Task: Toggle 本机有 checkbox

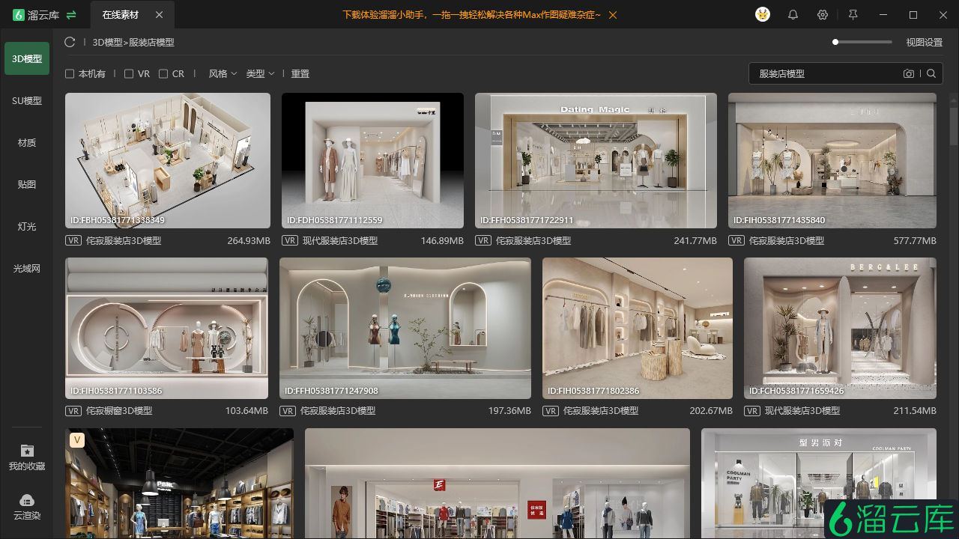Action: 70,74
